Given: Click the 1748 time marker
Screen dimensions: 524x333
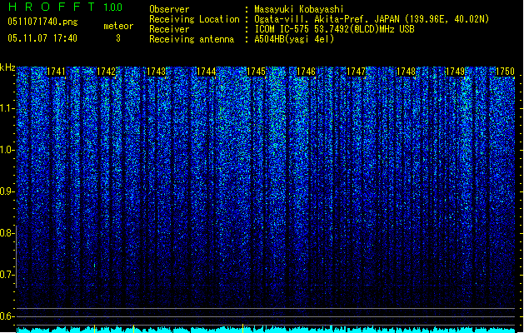Looking at the screenshot, I should point(406,72).
